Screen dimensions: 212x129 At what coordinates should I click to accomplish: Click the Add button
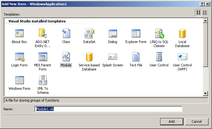click(171, 122)
